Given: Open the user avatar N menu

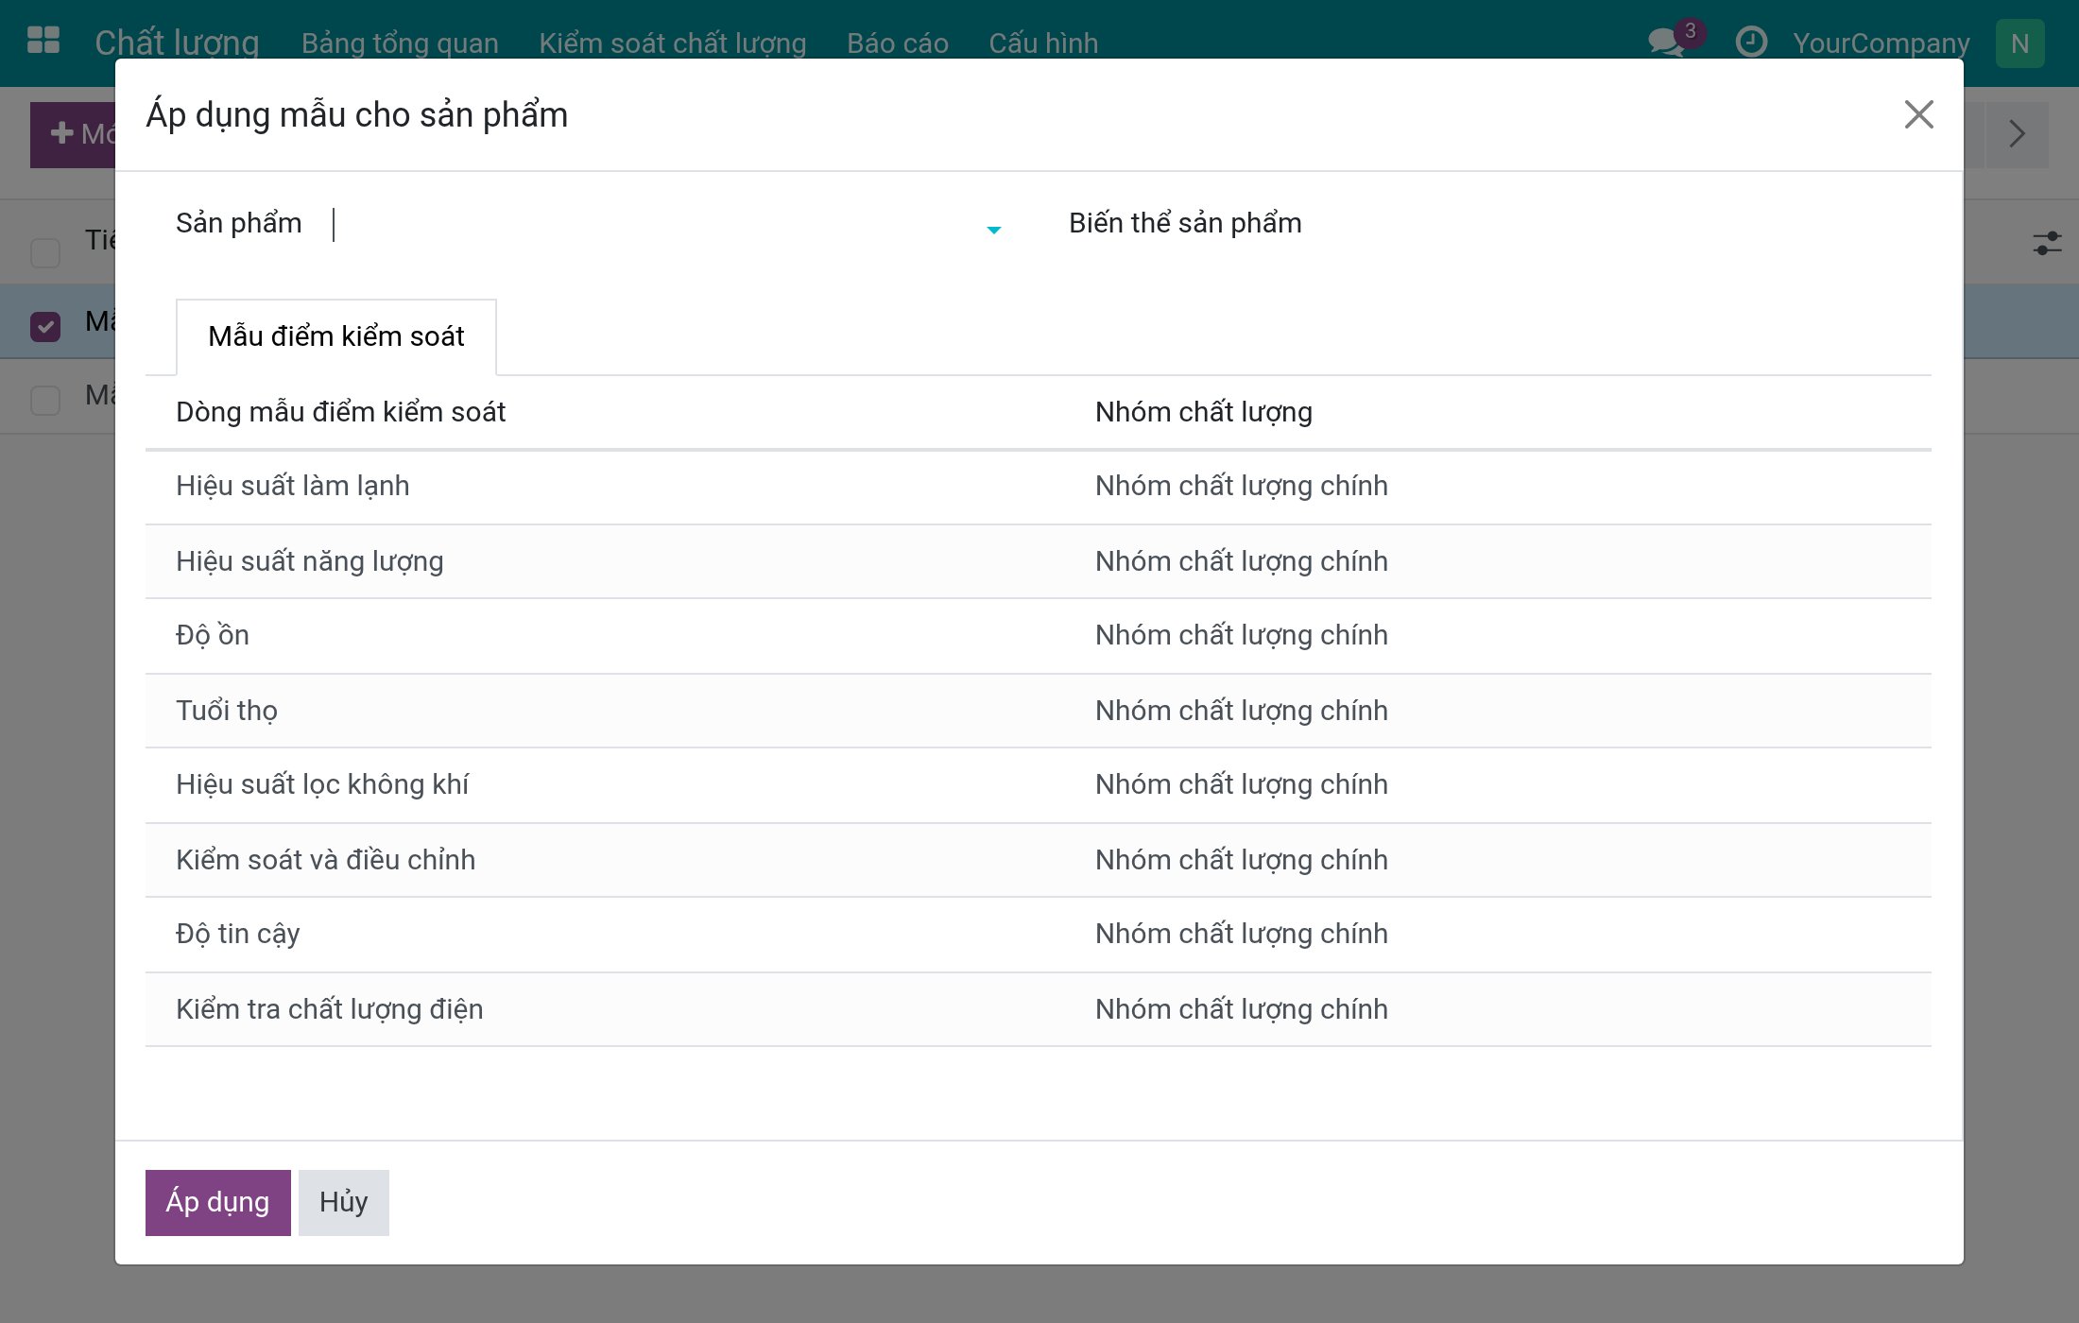Looking at the screenshot, I should click(2019, 43).
